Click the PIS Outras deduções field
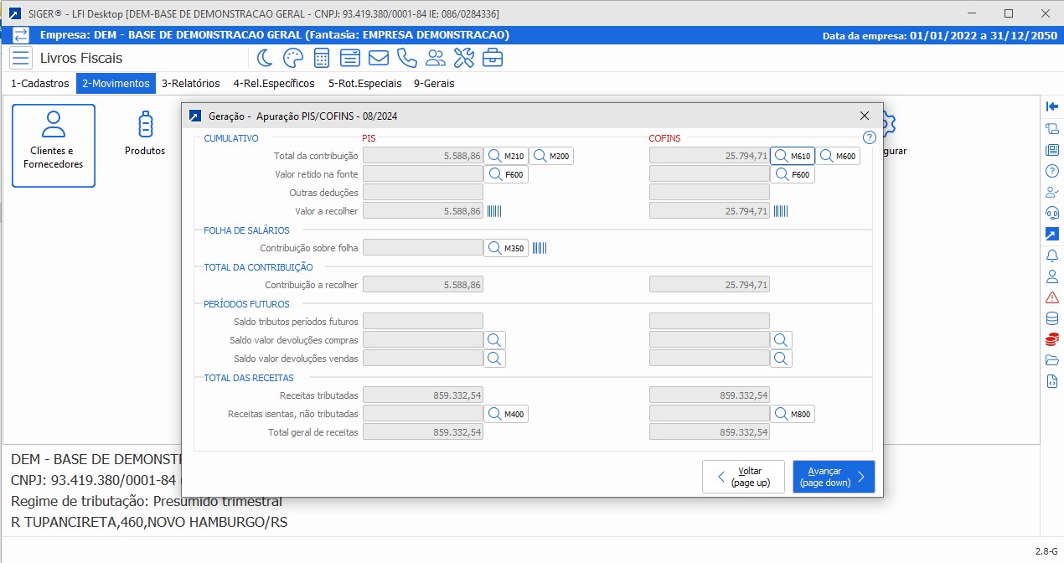The width and height of the screenshot is (1064, 563). click(x=423, y=193)
